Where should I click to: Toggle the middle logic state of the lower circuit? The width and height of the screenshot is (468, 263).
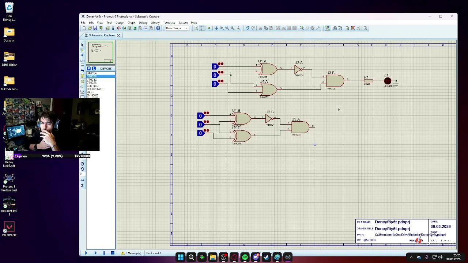[x=200, y=125]
